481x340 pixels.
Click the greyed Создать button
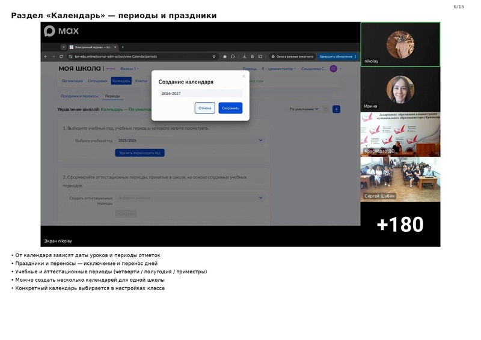(x=126, y=214)
